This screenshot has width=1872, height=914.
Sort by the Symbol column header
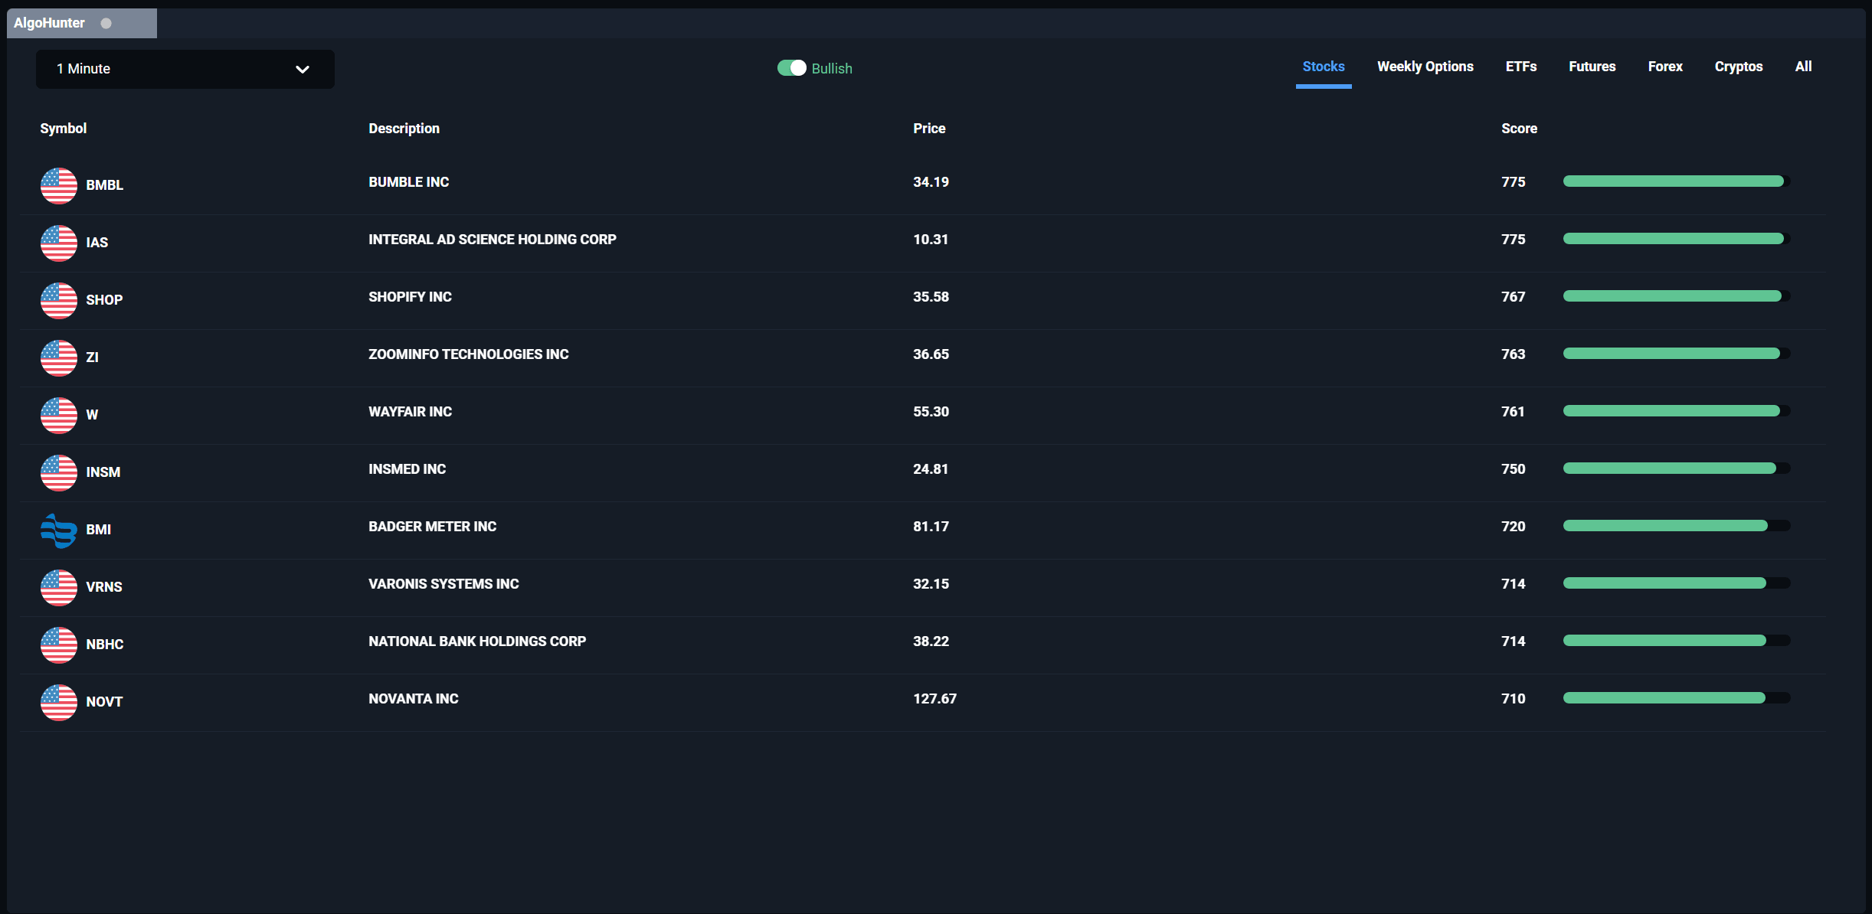[64, 128]
